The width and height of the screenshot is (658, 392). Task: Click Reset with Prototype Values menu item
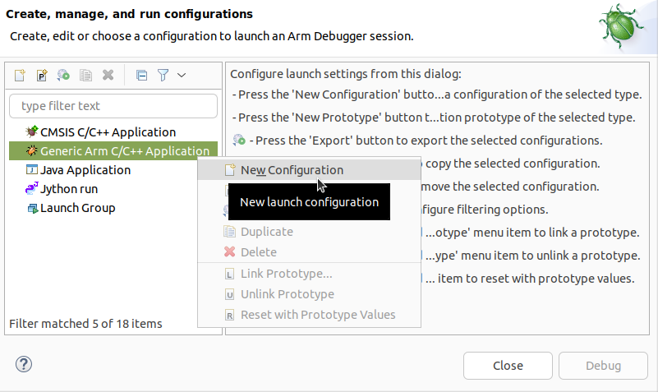point(317,315)
